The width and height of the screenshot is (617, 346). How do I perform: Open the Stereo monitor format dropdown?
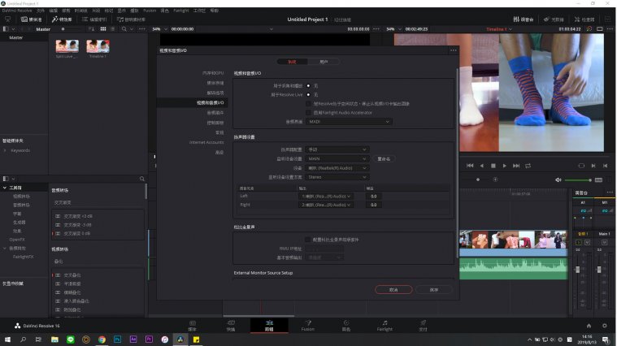(x=337, y=177)
